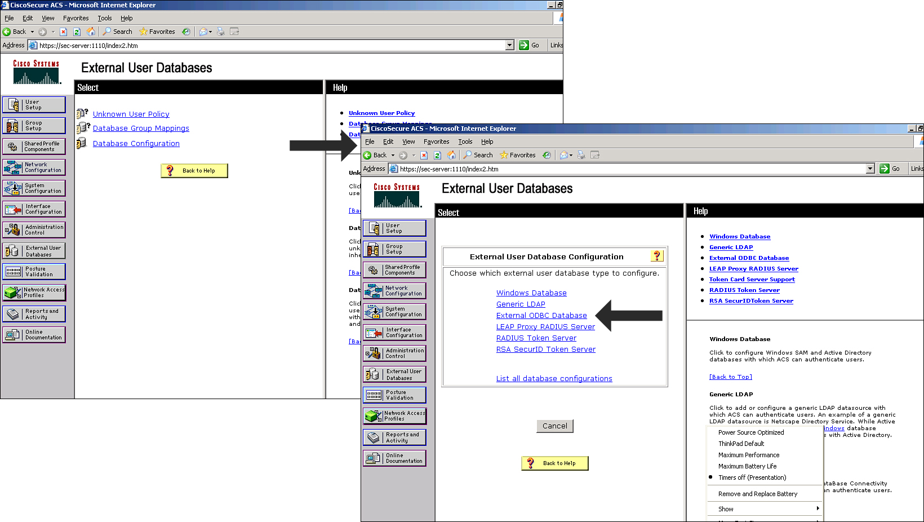924x522 pixels.
Task: Open System Configuration in front window sidebar
Action: pyautogui.click(x=394, y=312)
